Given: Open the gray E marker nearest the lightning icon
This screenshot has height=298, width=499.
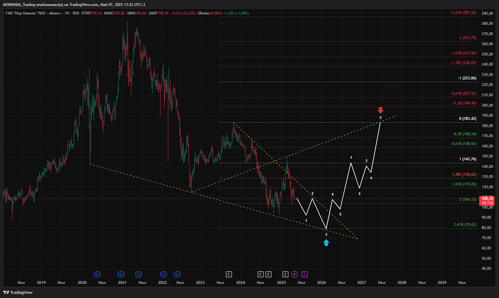Looking at the screenshot, I should coord(285,274).
